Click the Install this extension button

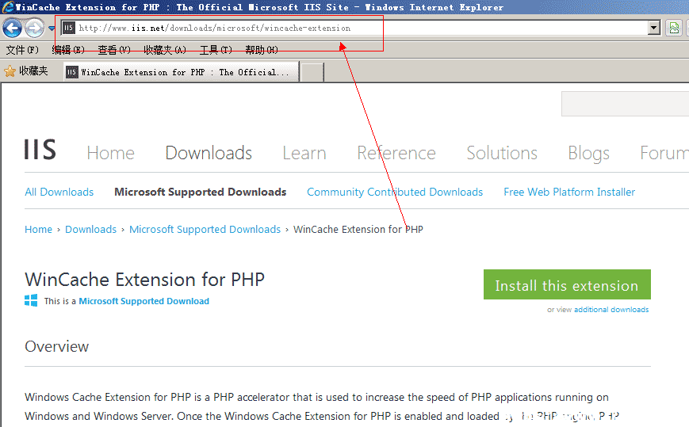(x=567, y=284)
